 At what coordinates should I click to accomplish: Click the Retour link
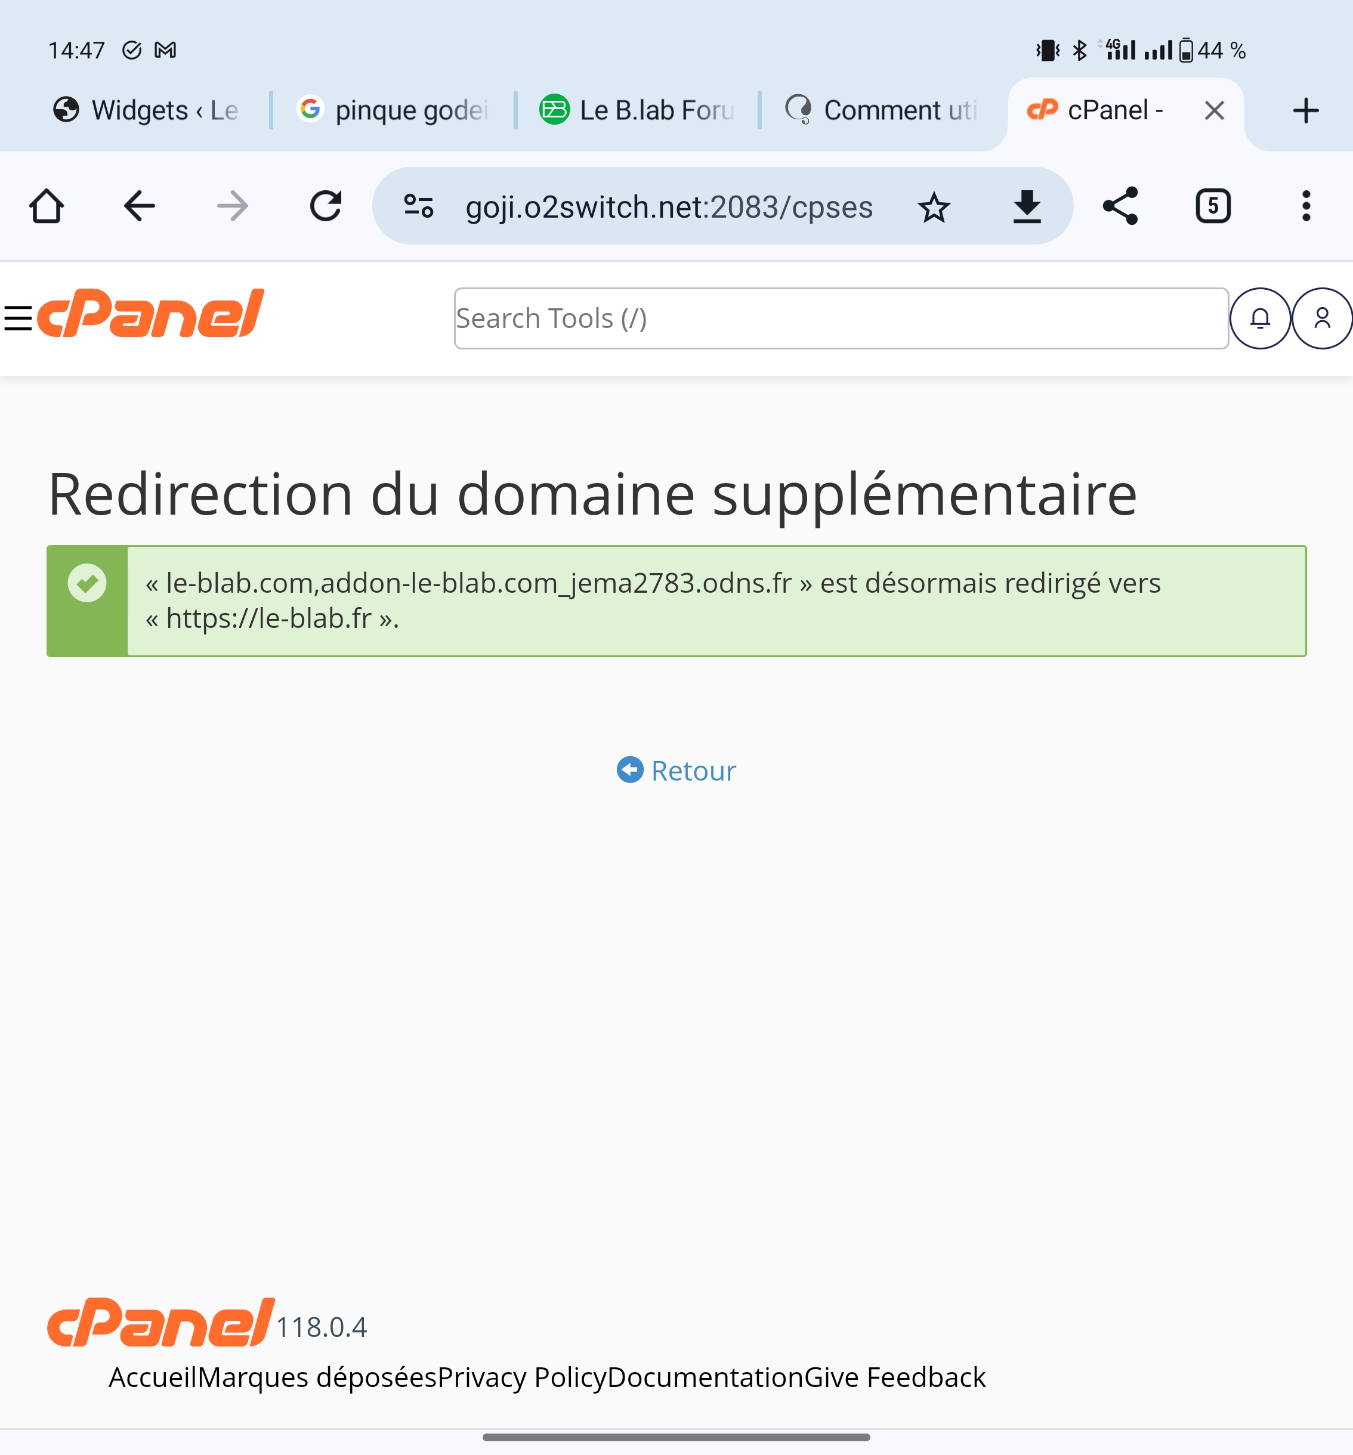676,770
